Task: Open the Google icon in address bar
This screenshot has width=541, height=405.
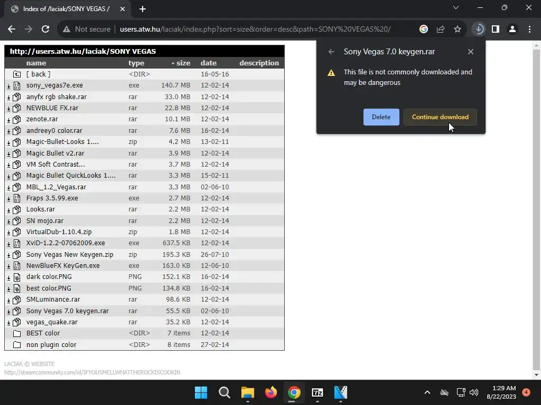Action: click(x=424, y=30)
